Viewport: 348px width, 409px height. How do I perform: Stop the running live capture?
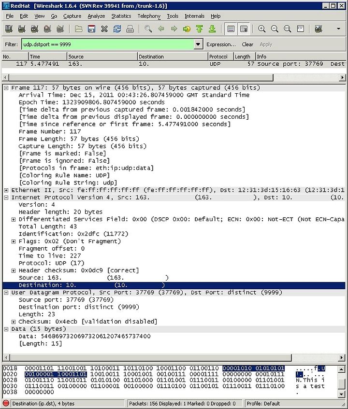tap(47, 28)
